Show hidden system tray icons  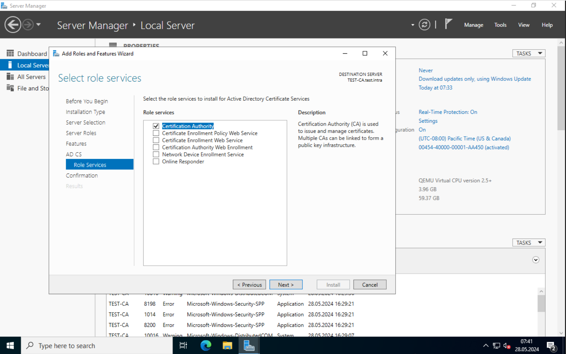tap(486, 346)
